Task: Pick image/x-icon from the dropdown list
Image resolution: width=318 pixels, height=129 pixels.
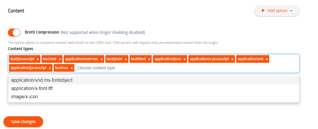Action: [x=25, y=97]
